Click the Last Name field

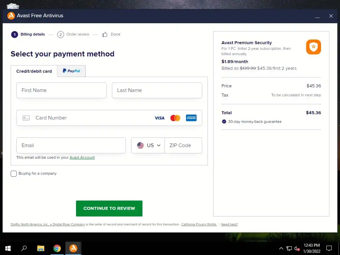(157, 90)
